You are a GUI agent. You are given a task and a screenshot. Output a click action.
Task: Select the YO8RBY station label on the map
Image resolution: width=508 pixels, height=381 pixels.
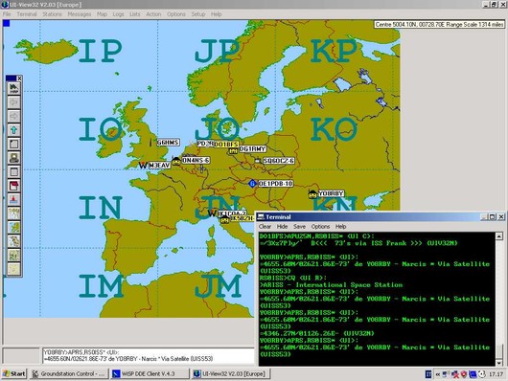click(331, 193)
